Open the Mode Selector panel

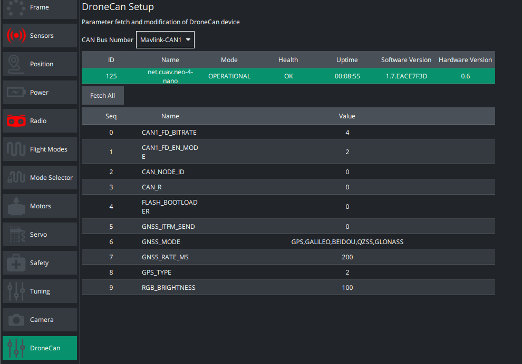tap(40, 177)
